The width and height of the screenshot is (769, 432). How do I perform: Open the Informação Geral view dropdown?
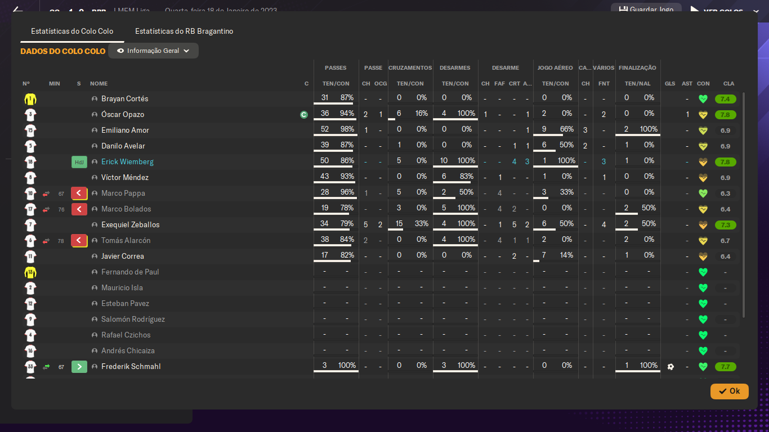pyautogui.click(x=153, y=51)
